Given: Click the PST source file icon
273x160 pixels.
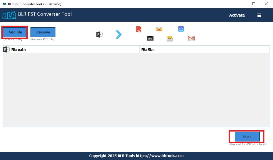Looking at the screenshot, I should click(99, 35).
